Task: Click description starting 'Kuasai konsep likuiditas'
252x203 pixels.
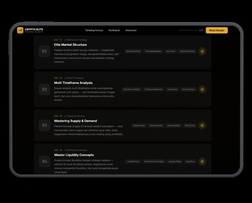Action: point(86,166)
